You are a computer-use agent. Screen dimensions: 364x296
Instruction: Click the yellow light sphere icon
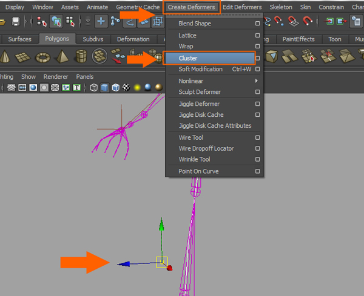point(137,88)
